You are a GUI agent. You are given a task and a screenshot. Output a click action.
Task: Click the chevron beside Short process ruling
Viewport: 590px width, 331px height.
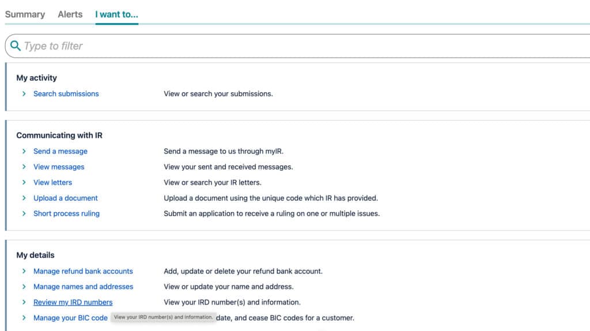click(x=24, y=213)
